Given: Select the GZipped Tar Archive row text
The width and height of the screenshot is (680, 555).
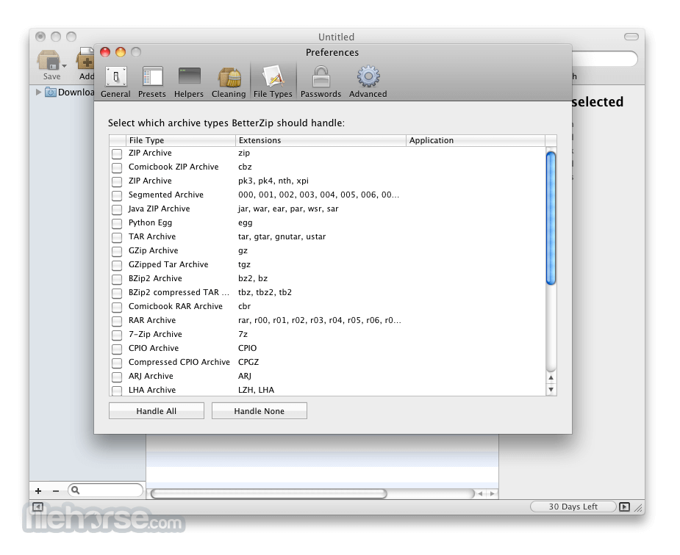Looking at the screenshot, I should point(168,264).
